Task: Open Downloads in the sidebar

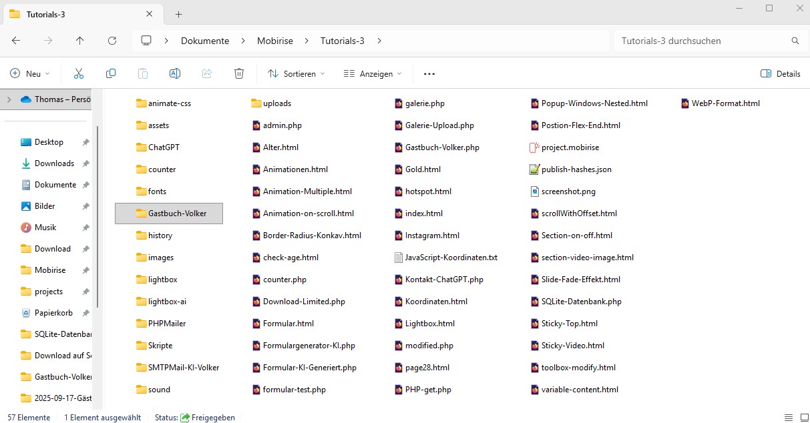Action: point(54,163)
